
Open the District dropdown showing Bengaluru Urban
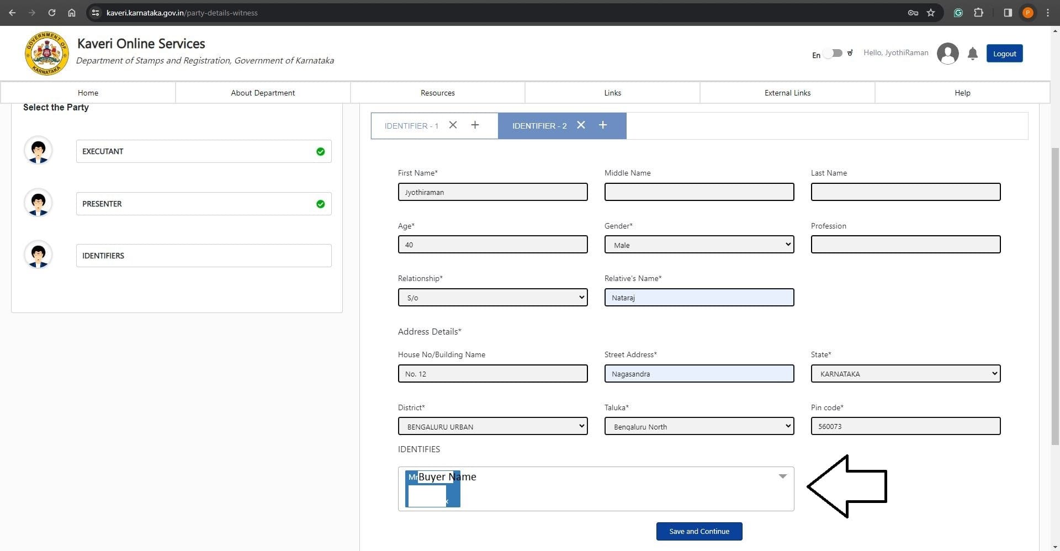492,426
